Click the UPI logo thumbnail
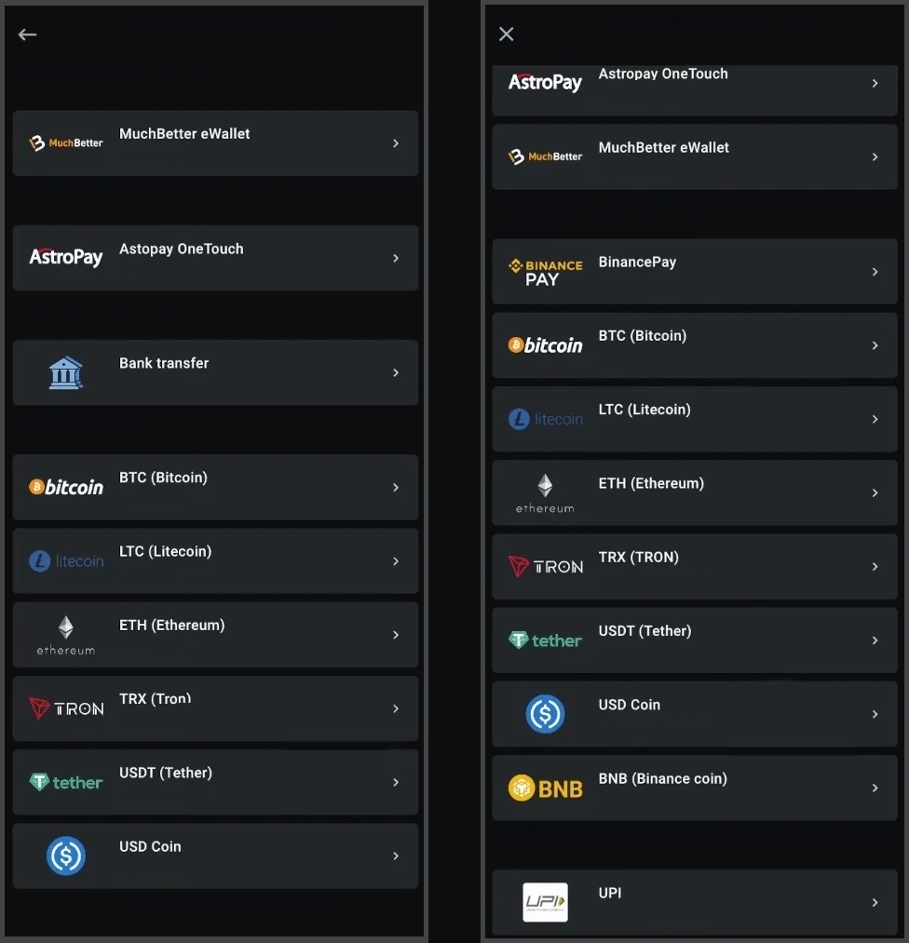Screen dimensions: 909x943 (x=545, y=902)
